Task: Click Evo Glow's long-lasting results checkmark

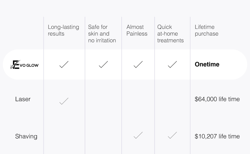Action: click(64, 64)
